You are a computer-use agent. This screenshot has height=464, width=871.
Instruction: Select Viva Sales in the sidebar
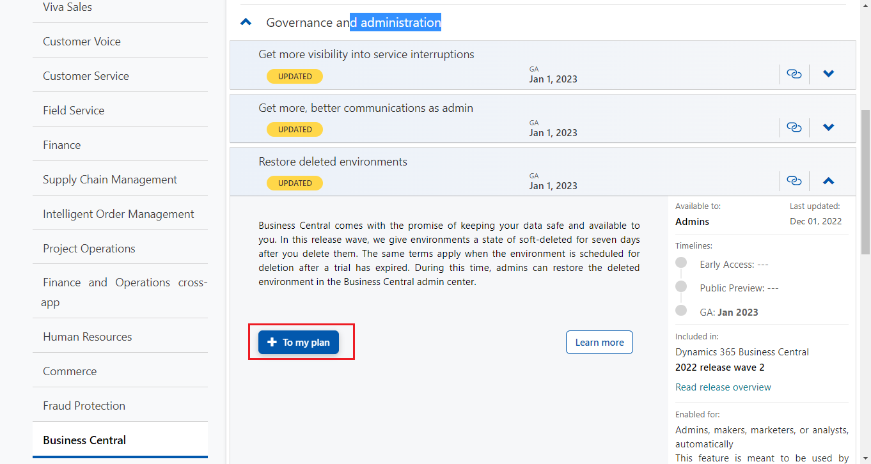67,7
